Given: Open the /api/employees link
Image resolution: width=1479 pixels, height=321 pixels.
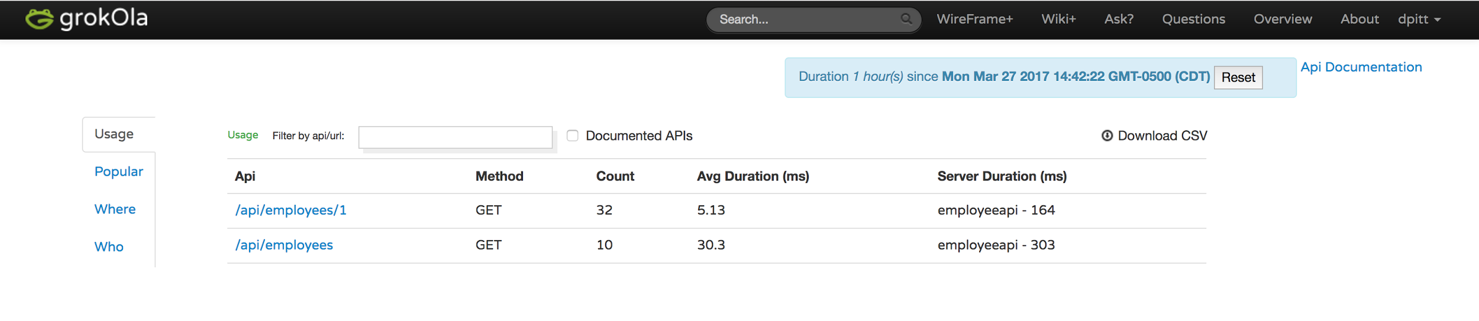Looking at the screenshot, I should (x=284, y=245).
